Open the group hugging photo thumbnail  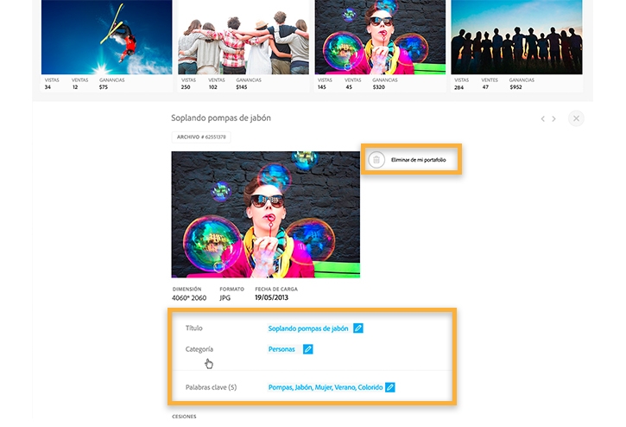point(243,37)
